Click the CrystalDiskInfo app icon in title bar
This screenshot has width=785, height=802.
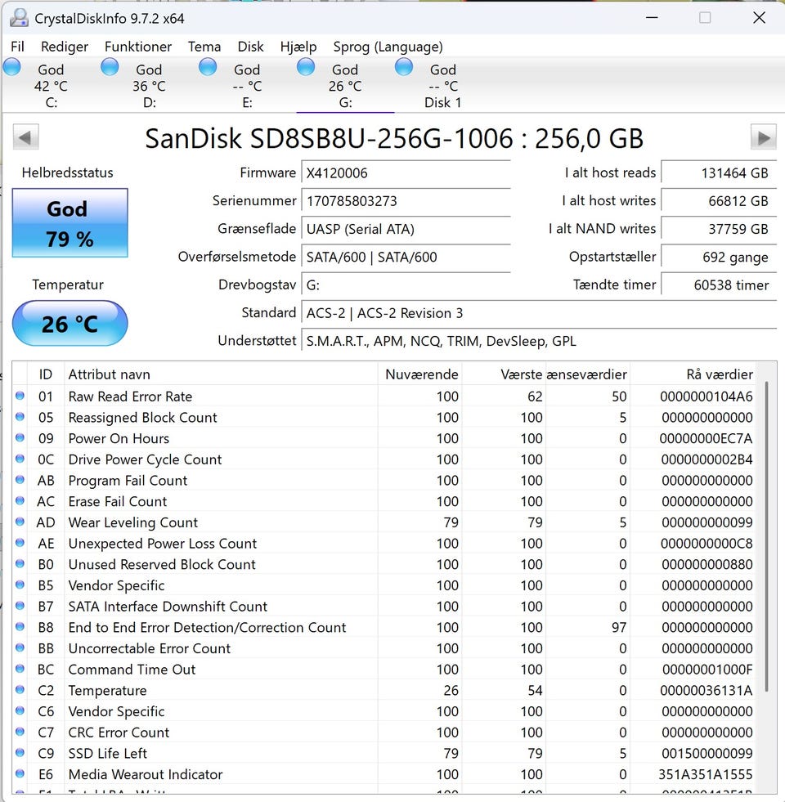tap(19, 18)
